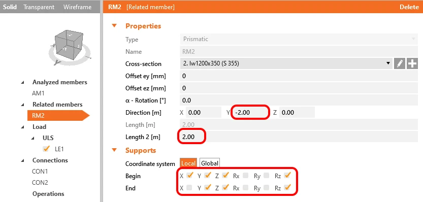Select RM2 related member in tree

tap(58, 116)
